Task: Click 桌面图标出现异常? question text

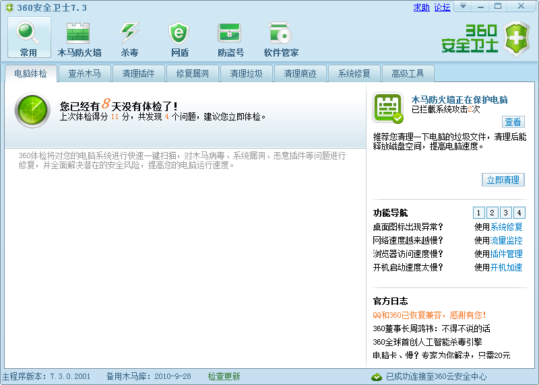Action: coord(408,227)
